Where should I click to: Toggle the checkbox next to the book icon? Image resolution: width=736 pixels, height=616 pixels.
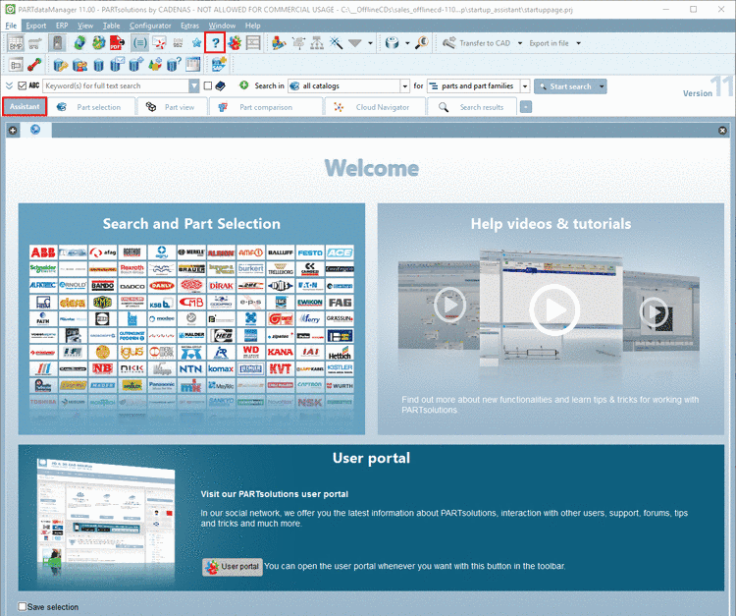pos(208,85)
